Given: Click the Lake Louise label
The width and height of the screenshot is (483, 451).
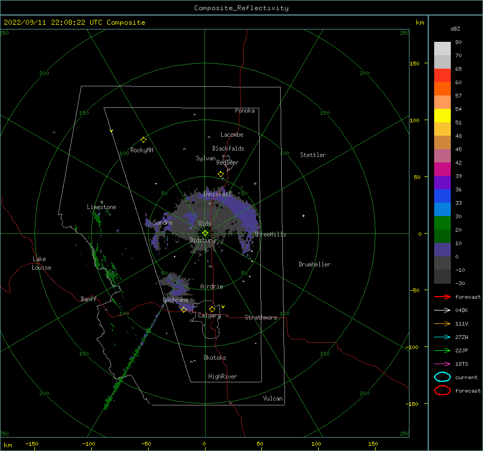Looking at the screenshot, I should point(41,263).
